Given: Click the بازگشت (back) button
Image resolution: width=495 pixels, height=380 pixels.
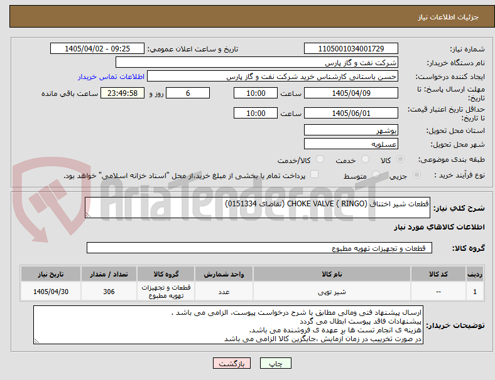Looking at the screenshot, I should pyautogui.click(x=232, y=363).
